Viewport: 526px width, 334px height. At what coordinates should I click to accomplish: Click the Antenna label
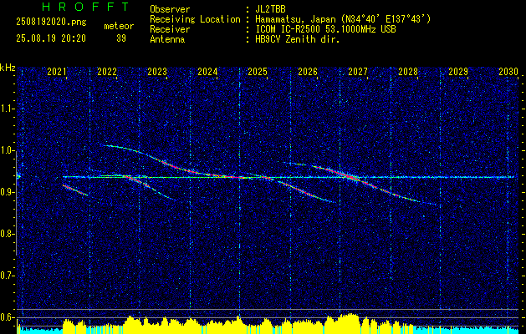coord(167,39)
